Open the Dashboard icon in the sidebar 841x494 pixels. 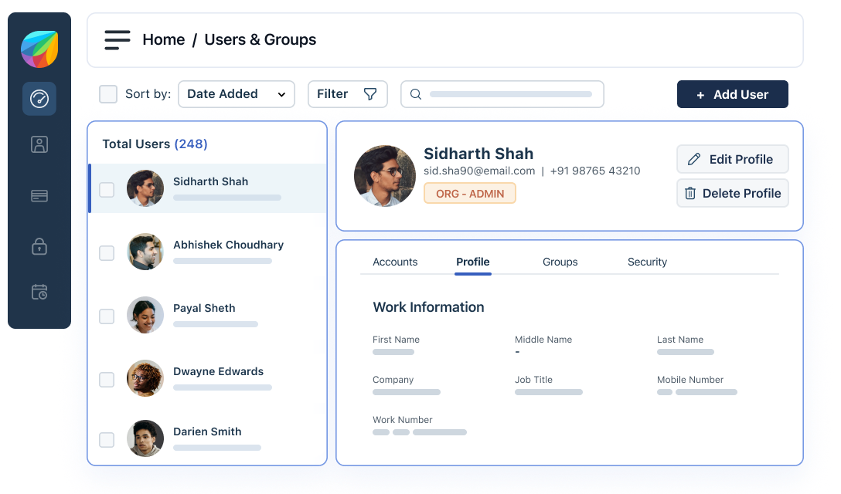point(39,99)
